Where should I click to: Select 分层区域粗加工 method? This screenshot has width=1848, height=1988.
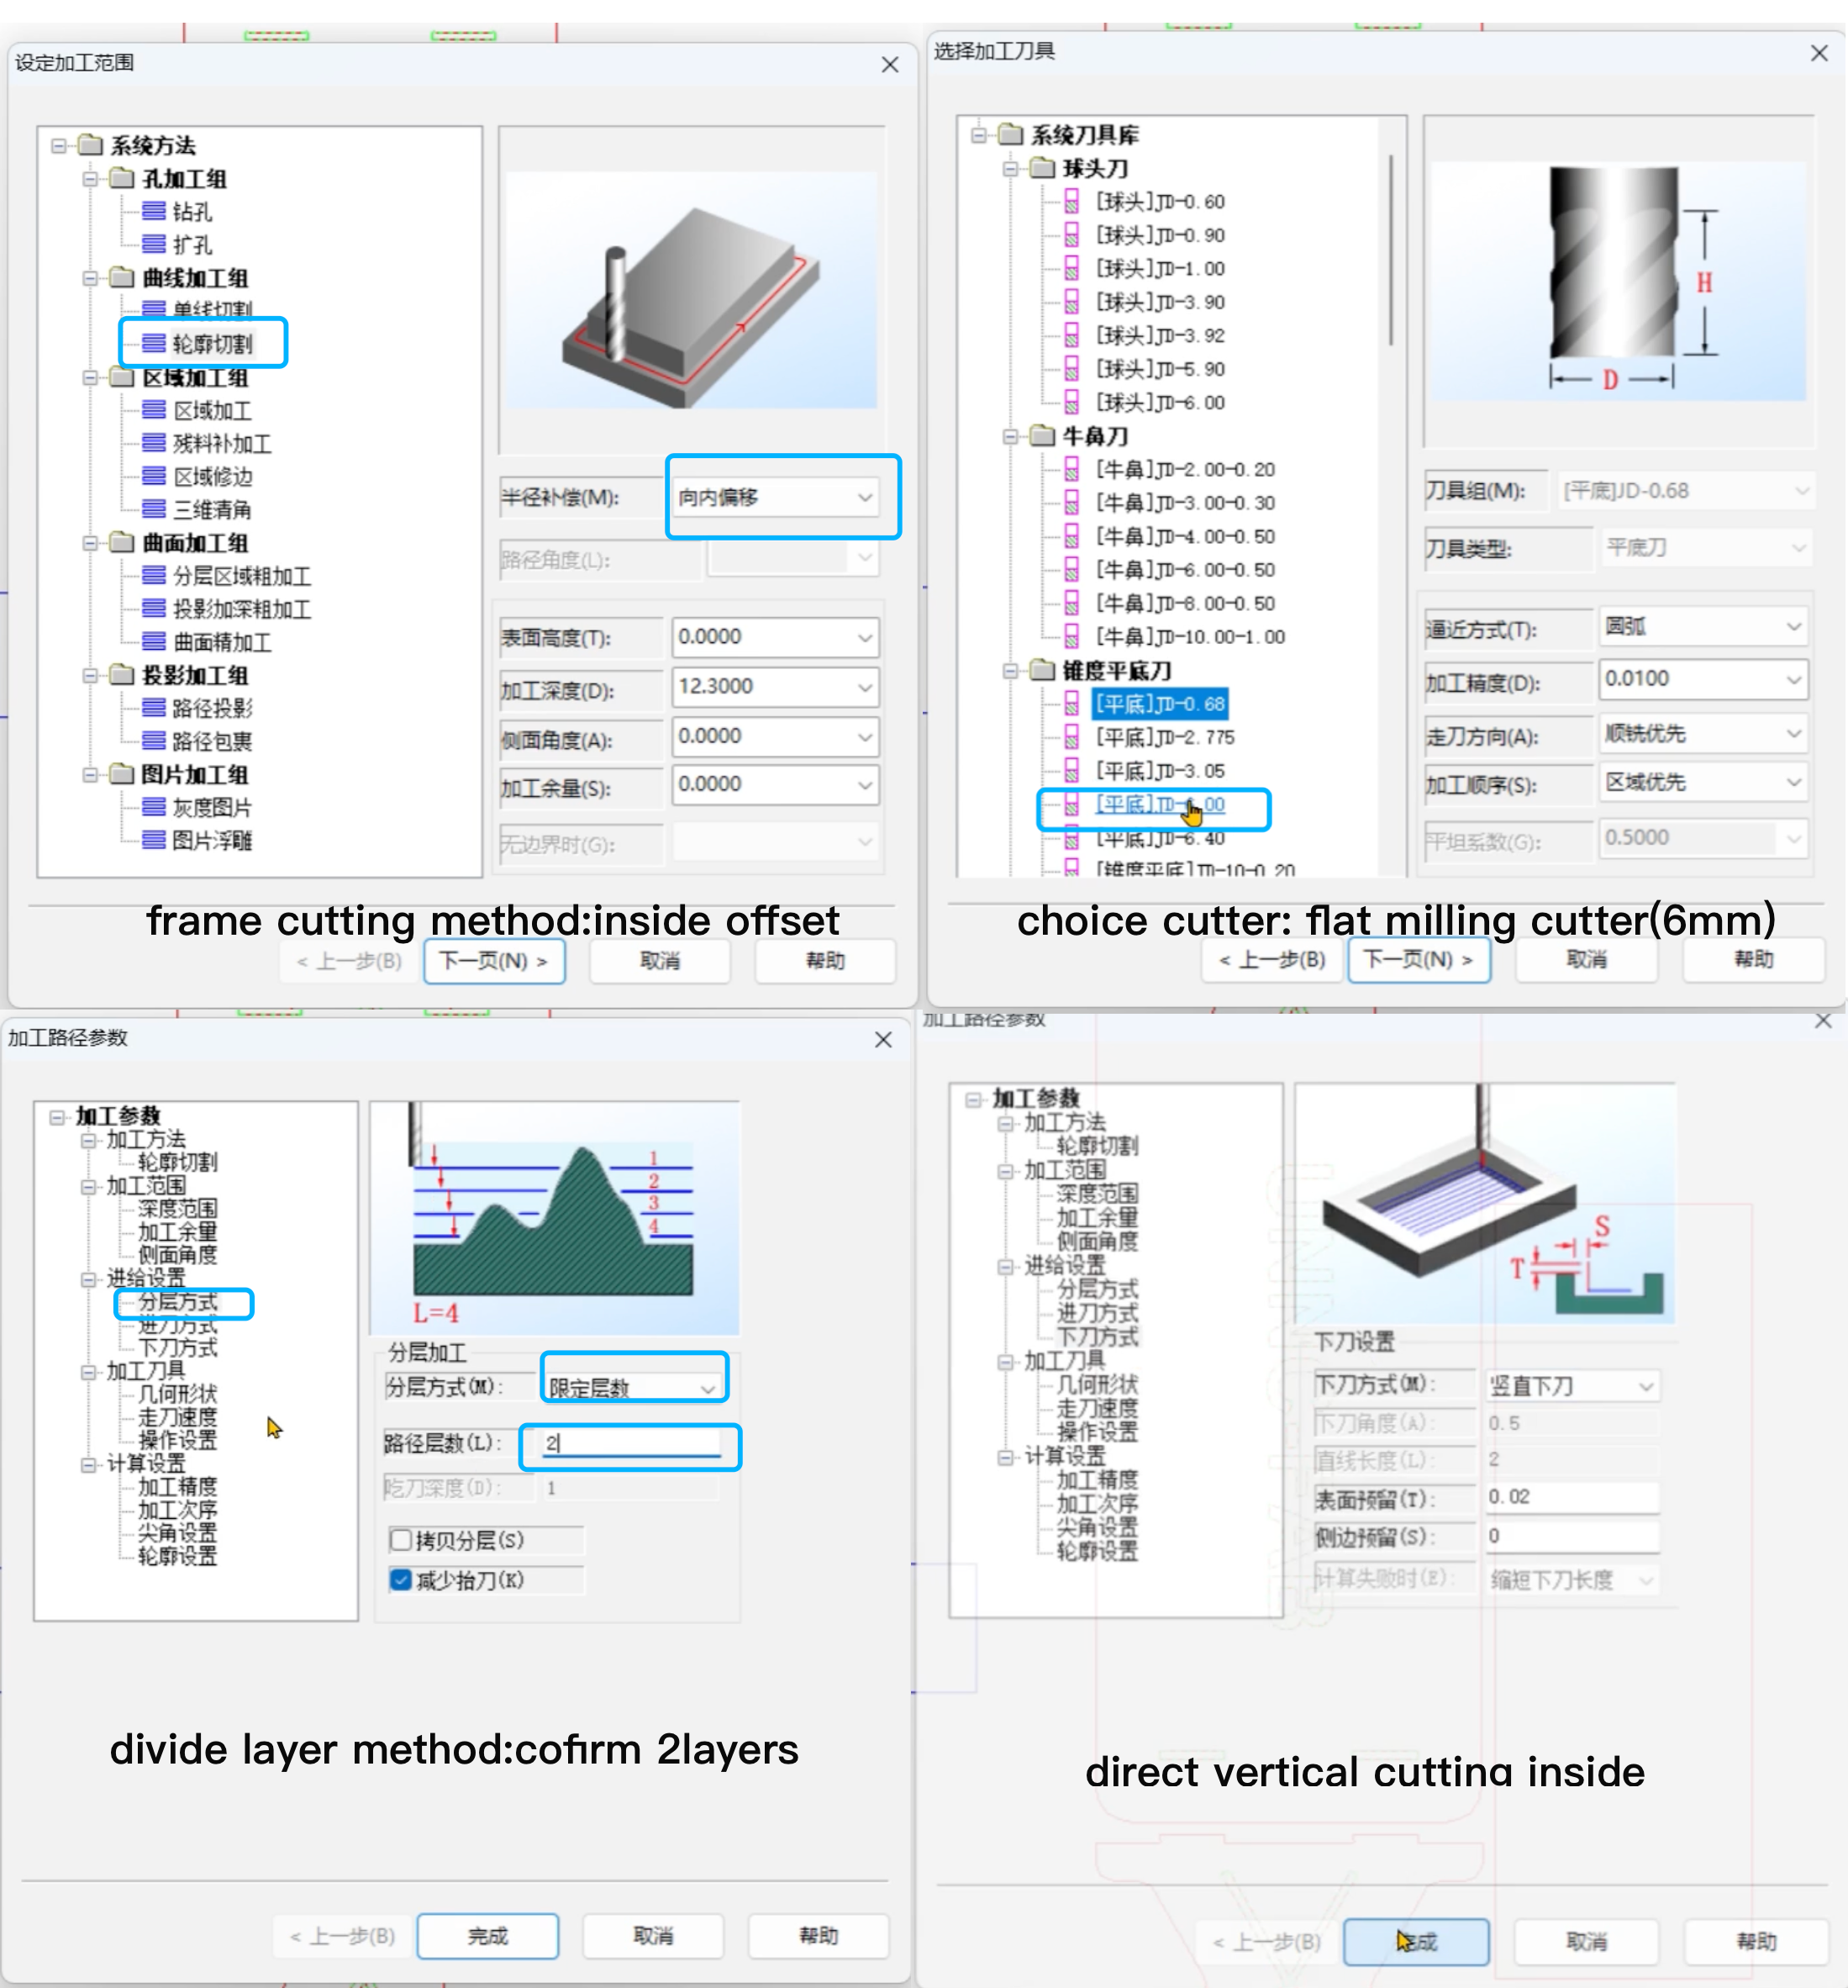pos(242,576)
